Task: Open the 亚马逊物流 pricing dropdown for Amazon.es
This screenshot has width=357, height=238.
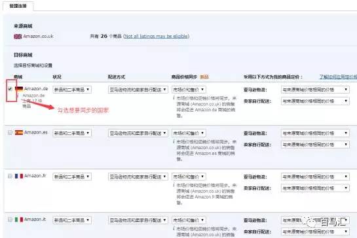Action: click(x=315, y=133)
